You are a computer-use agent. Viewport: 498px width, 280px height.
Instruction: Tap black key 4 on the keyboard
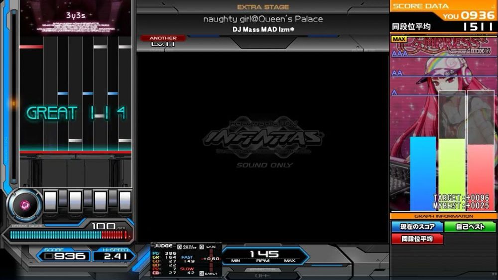(88, 199)
